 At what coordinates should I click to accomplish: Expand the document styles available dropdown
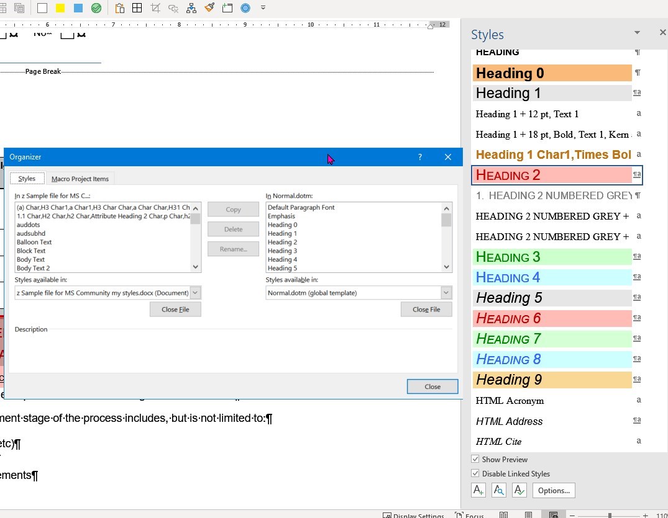click(195, 293)
